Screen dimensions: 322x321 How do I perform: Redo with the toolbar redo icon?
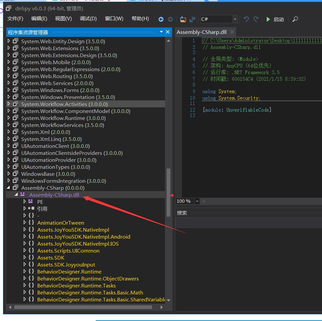256,19
